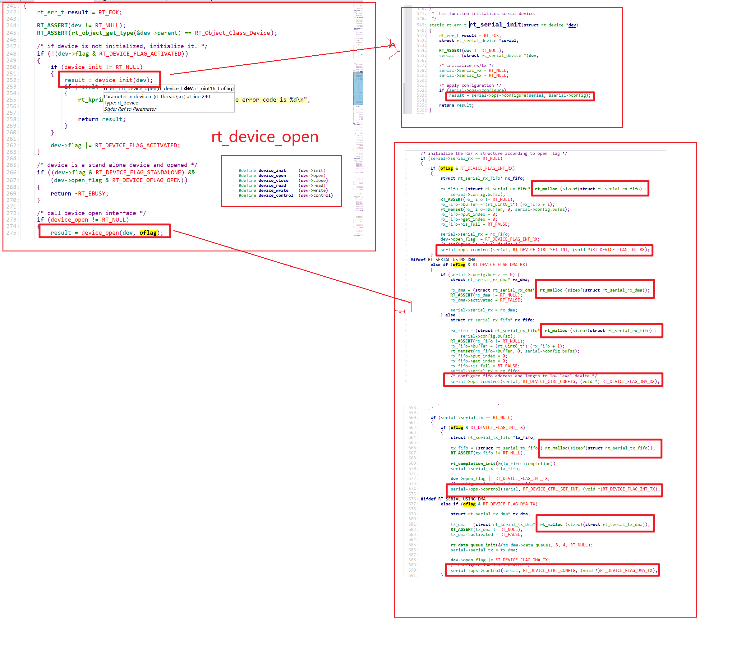Click rt_completion_init call on line 669
Viewport: 741px width, 649px height.
(x=504, y=463)
